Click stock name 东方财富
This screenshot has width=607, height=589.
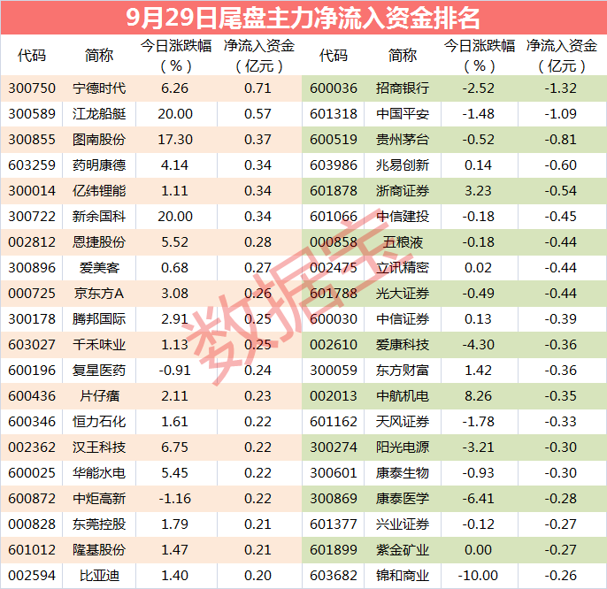[403, 371]
